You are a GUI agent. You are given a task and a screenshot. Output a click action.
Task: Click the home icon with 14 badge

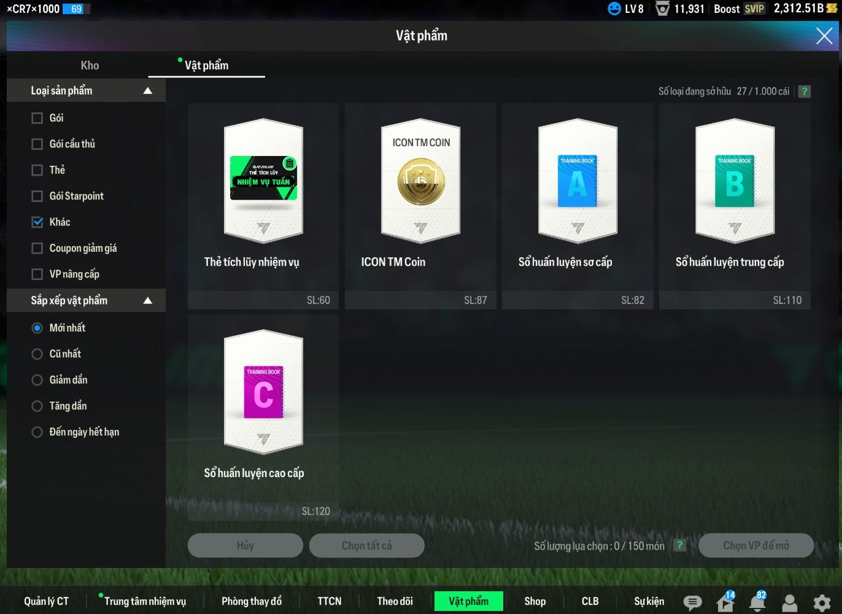tap(725, 602)
